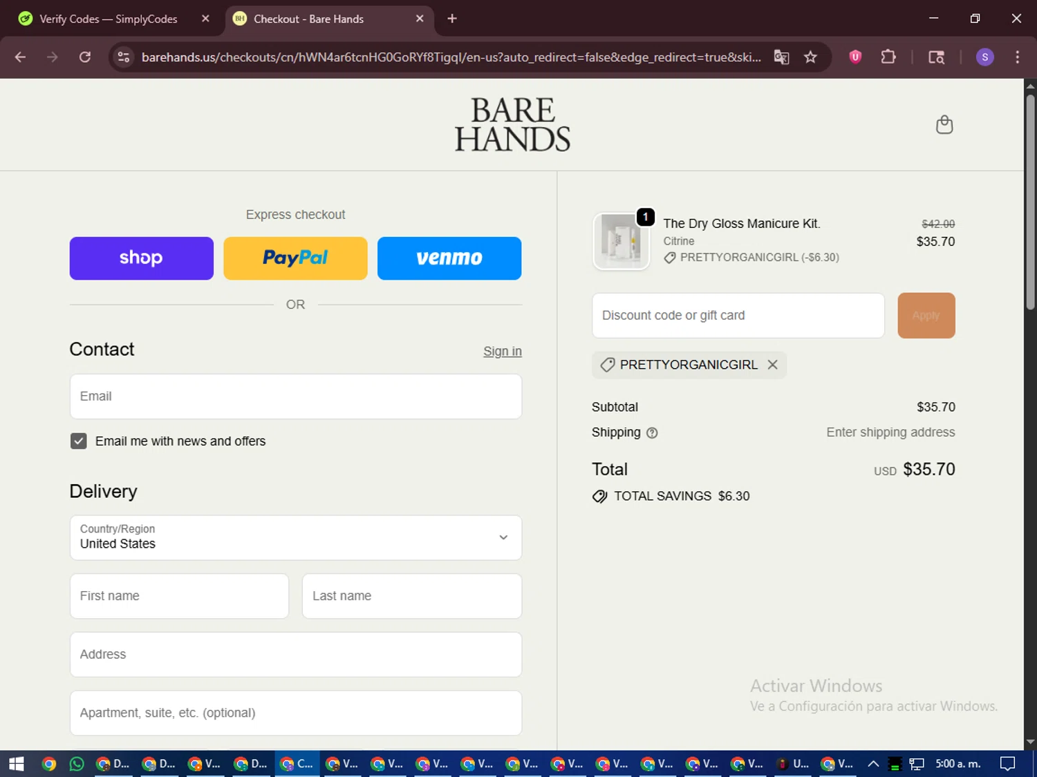This screenshot has height=777, width=1037.
Task: Click the Apartment, suite, etc. field
Action: pyautogui.click(x=296, y=713)
